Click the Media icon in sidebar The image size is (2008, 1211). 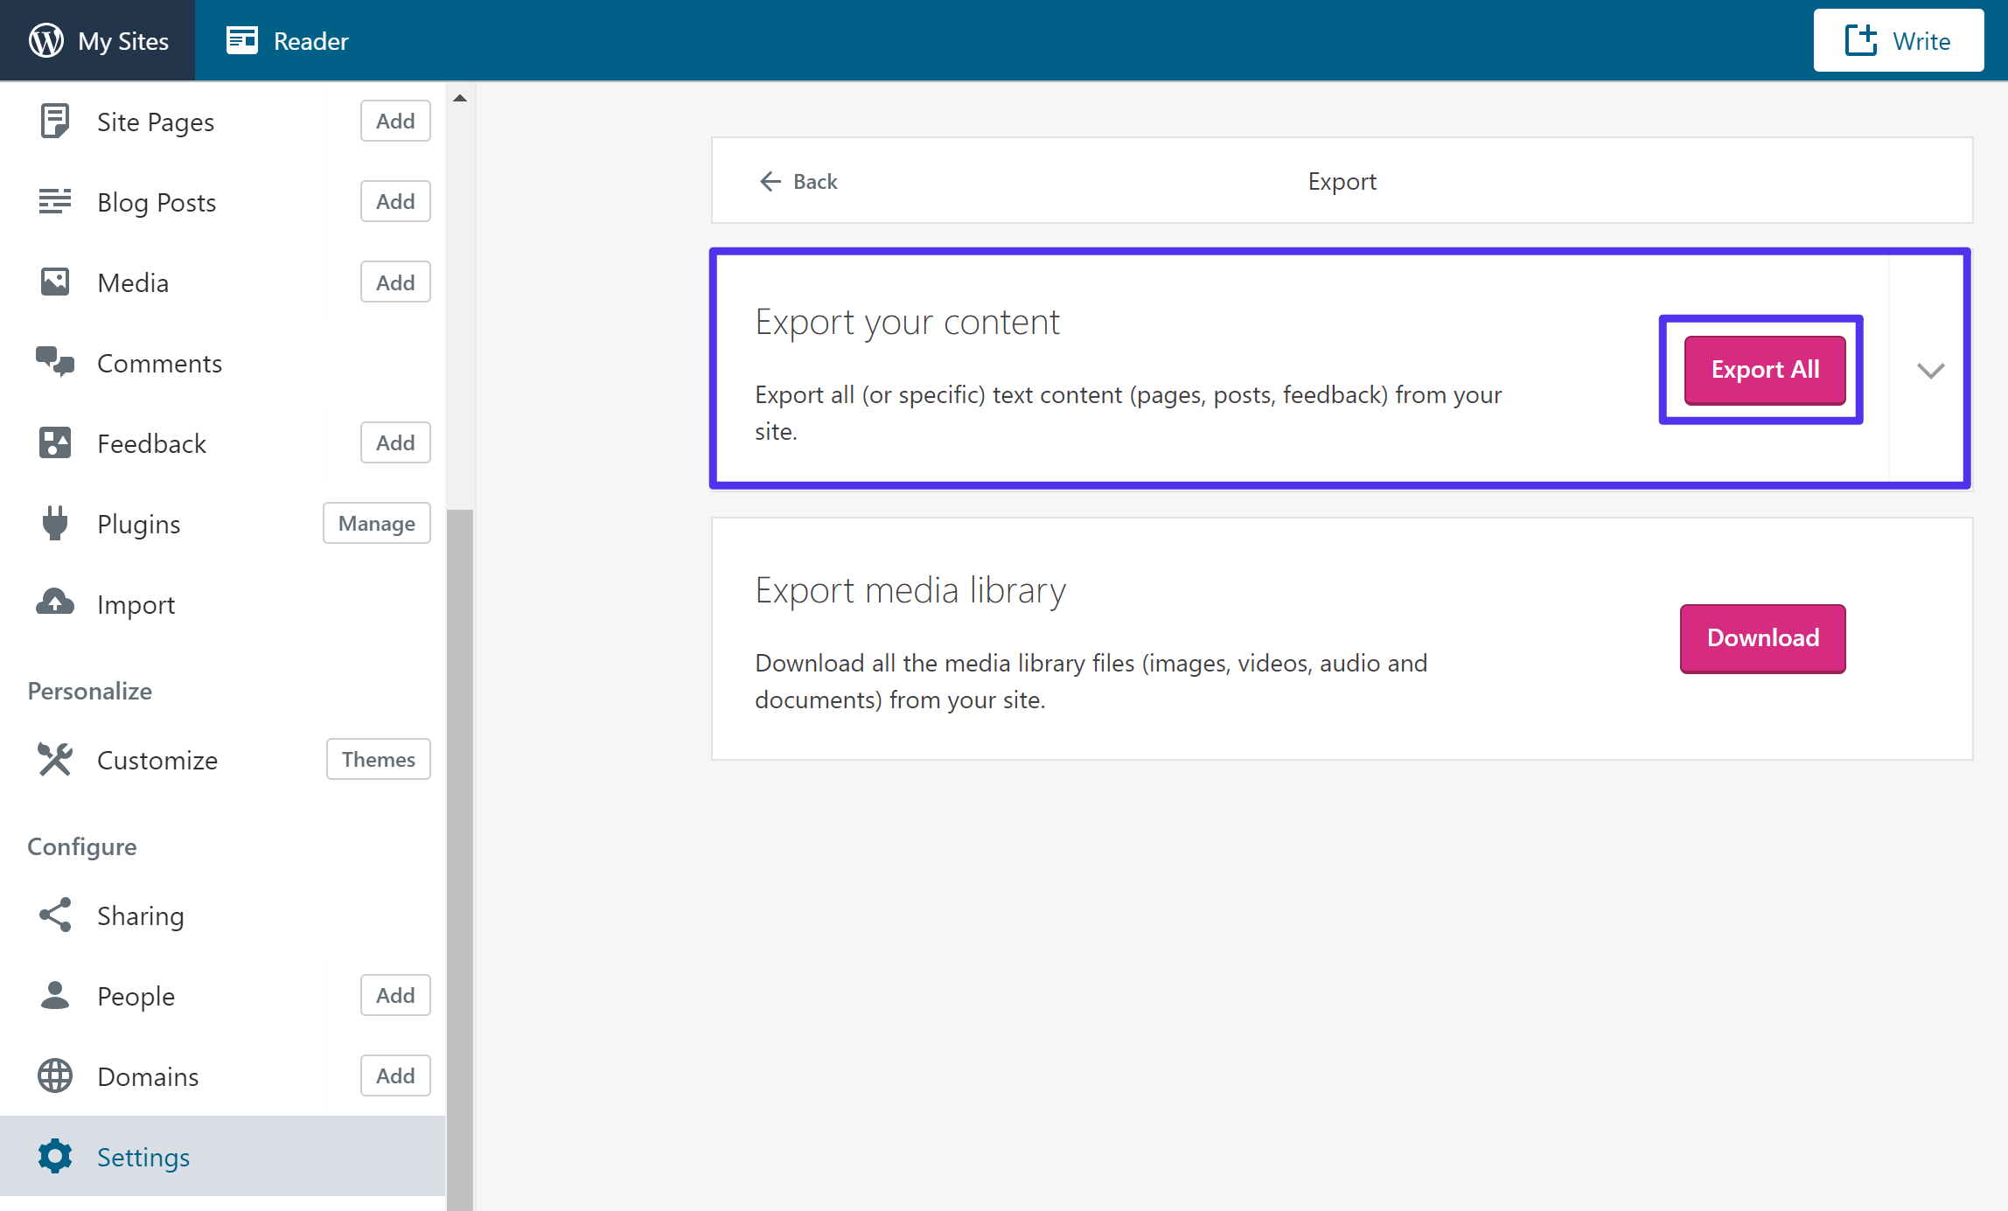click(x=54, y=282)
